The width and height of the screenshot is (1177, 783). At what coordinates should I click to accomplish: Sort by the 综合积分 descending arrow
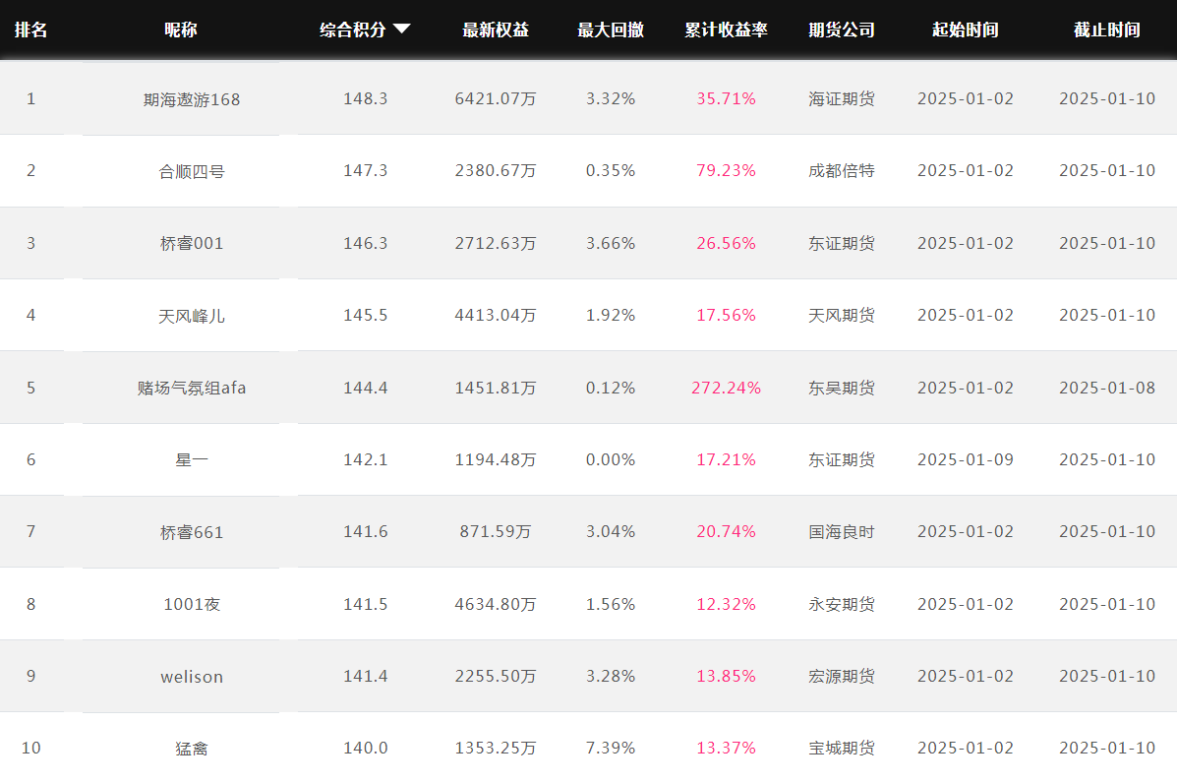tap(401, 30)
